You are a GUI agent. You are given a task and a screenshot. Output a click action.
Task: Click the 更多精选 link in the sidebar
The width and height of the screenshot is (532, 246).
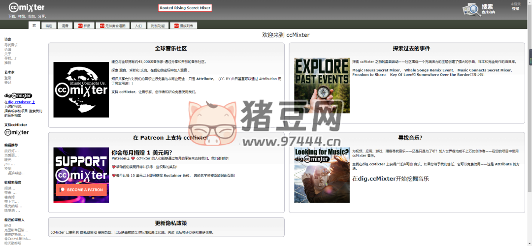pos(16,173)
